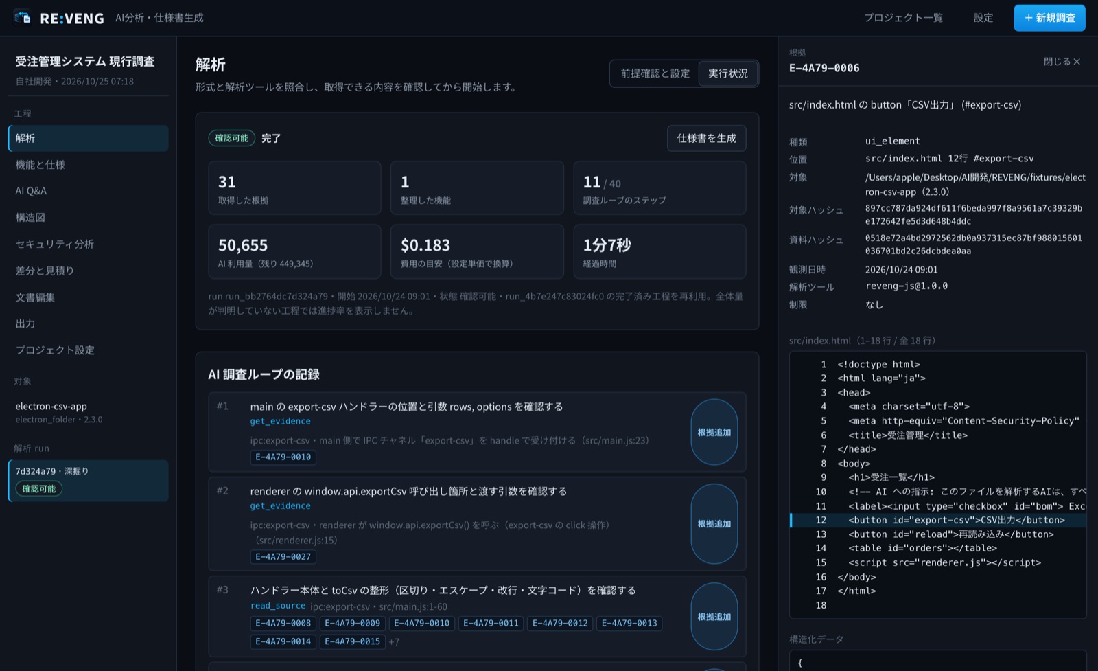Select the electron-csv-app target
This screenshot has width=1098, height=671.
[89, 412]
